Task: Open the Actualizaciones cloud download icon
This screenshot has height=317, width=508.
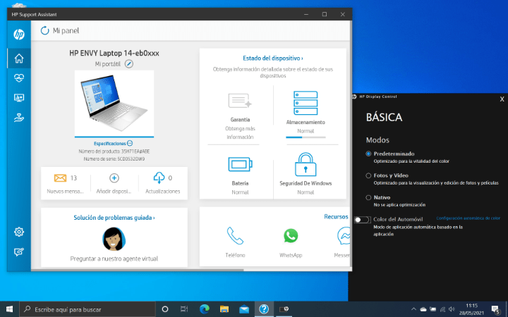Action: [159, 178]
